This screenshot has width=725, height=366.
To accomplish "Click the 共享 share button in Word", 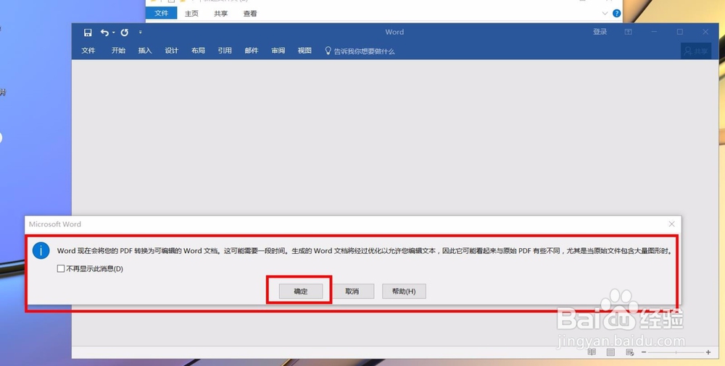I will click(x=696, y=51).
